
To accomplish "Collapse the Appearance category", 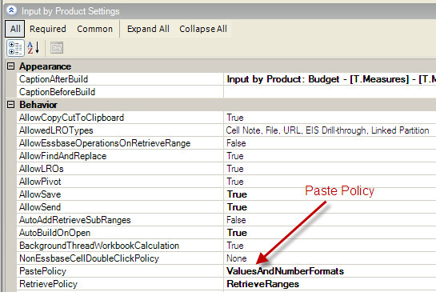I will pos(11,66).
